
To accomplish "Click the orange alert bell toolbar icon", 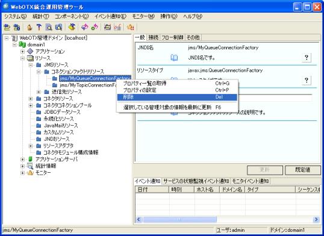I will click(131, 27).
